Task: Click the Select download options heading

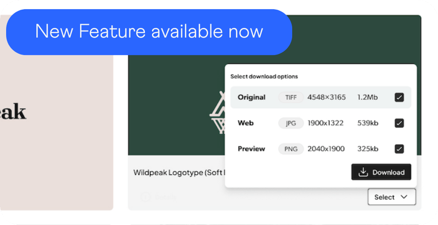Action: [x=264, y=76]
